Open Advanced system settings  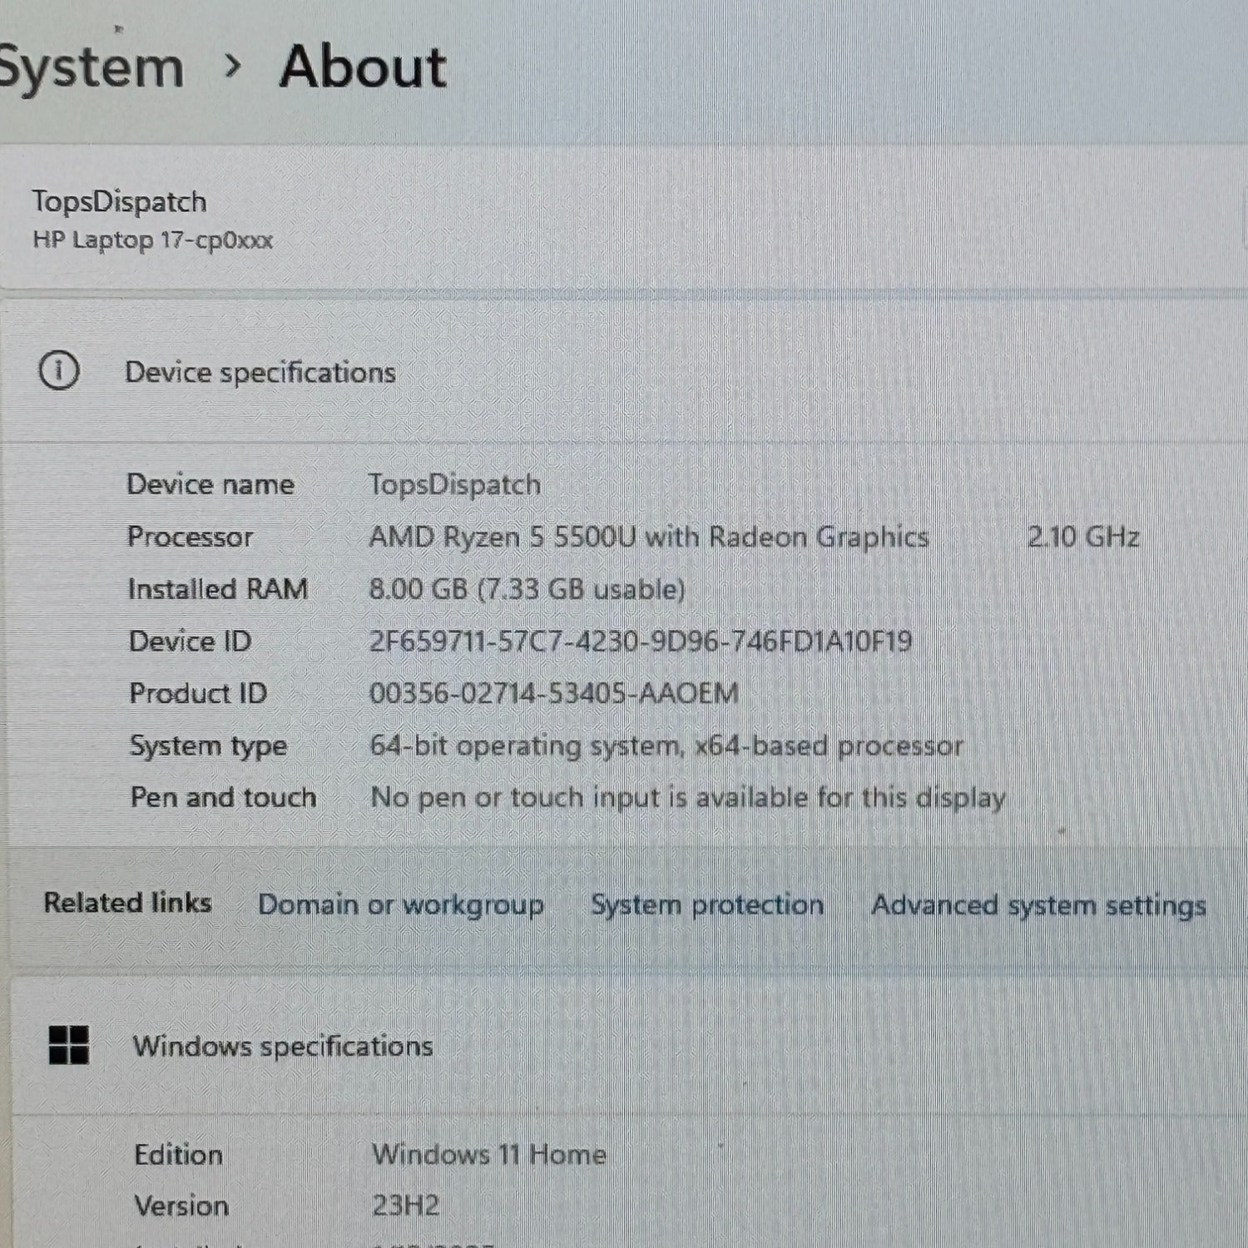click(1038, 904)
